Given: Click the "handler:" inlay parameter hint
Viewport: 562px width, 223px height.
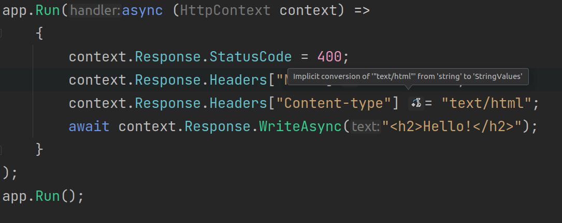Looking at the screenshot, I should (95, 11).
